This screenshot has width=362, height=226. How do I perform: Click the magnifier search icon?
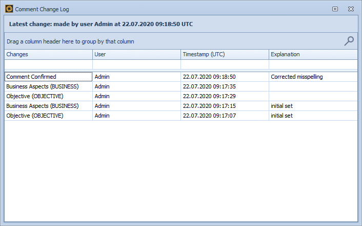tap(349, 41)
